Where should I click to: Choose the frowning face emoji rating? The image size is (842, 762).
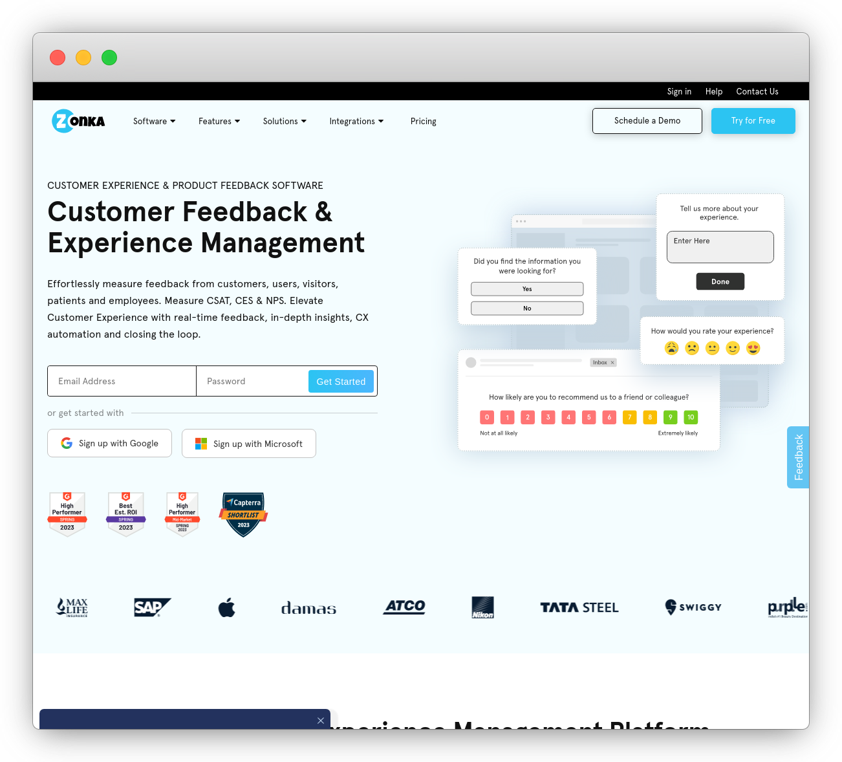point(692,348)
